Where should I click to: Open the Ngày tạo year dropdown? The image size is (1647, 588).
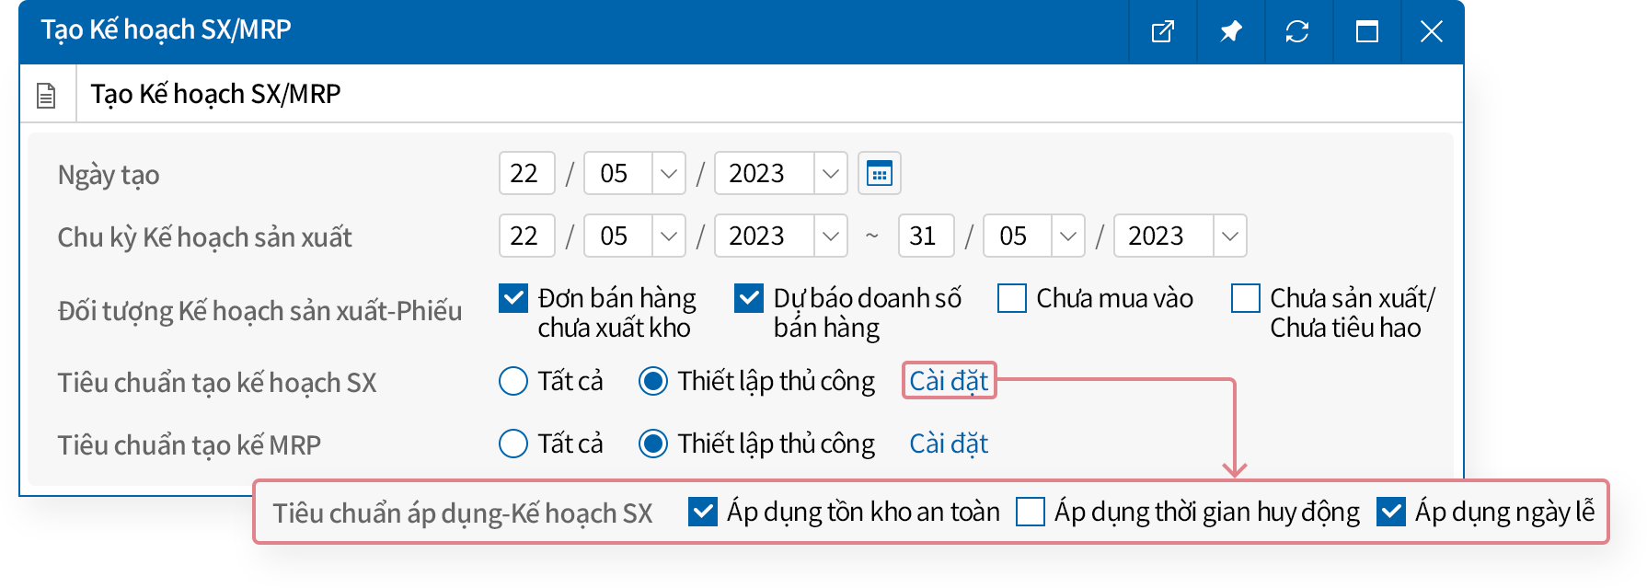(830, 173)
